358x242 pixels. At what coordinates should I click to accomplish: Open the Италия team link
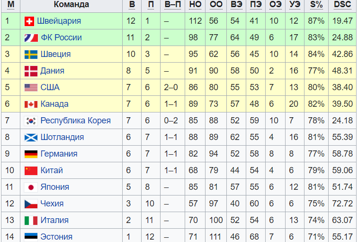(54, 220)
